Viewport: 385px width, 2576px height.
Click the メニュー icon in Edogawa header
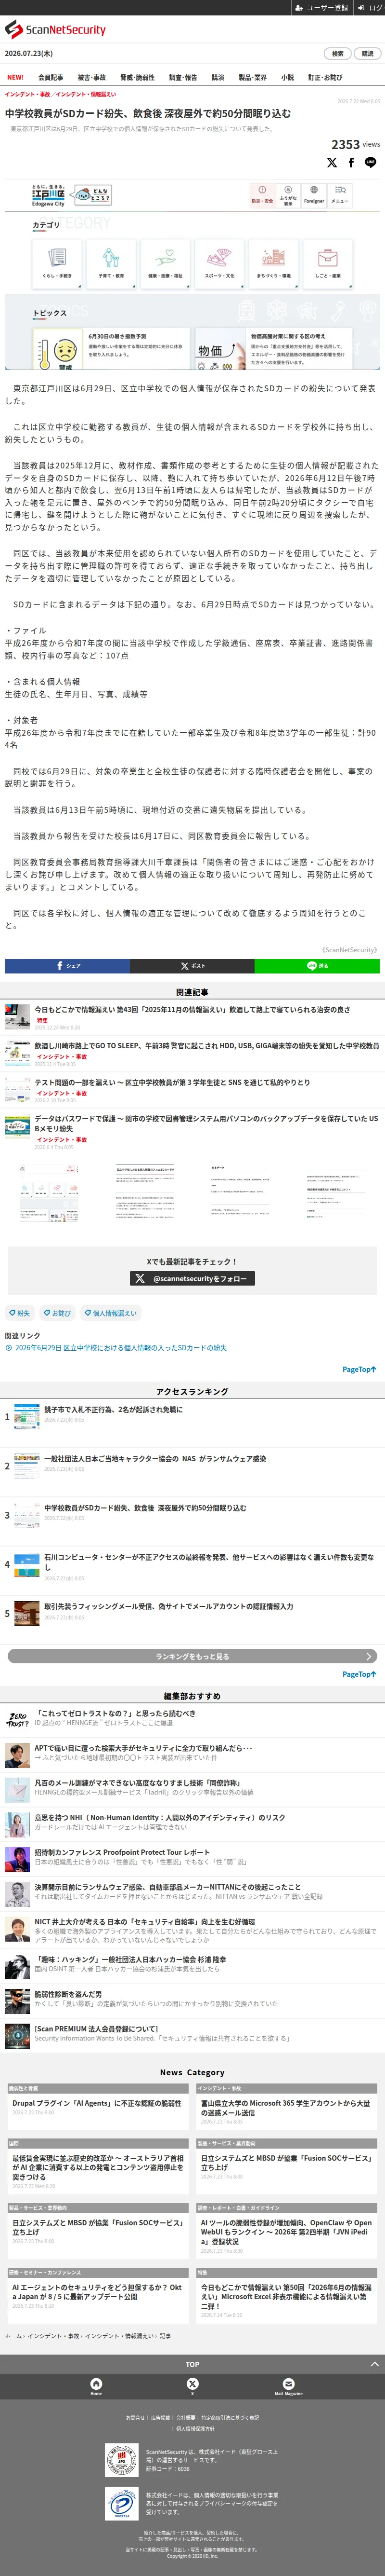click(340, 194)
